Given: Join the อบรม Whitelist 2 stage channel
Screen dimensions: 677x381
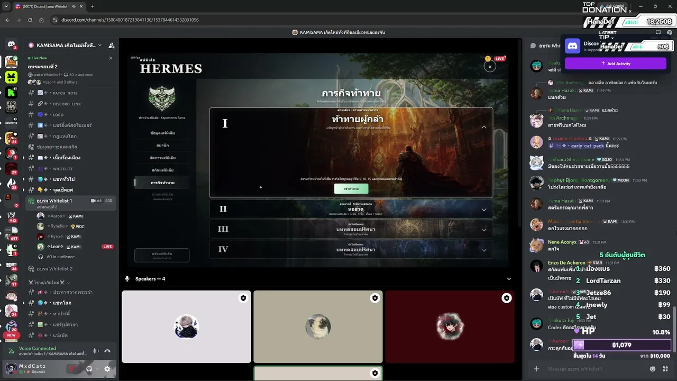Looking at the screenshot, I should pyautogui.click(x=71, y=269).
